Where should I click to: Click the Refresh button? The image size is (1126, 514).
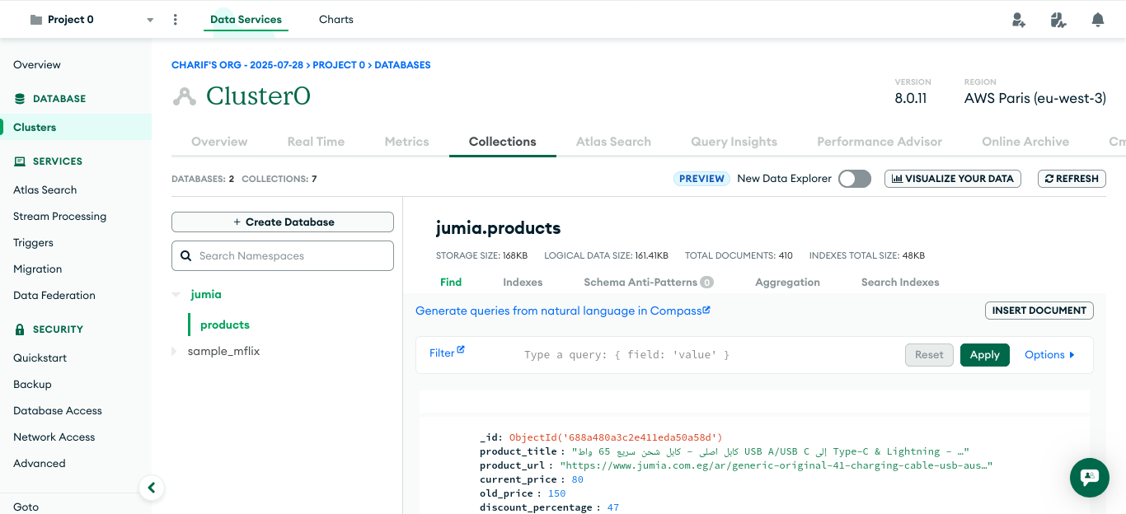1072,179
